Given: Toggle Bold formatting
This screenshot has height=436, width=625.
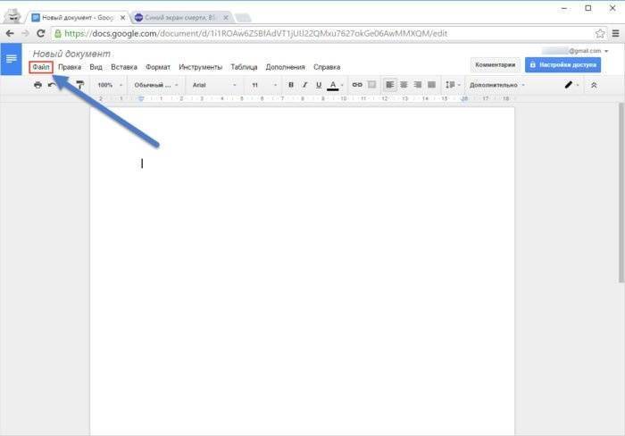Looking at the screenshot, I should tap(291, 85).
